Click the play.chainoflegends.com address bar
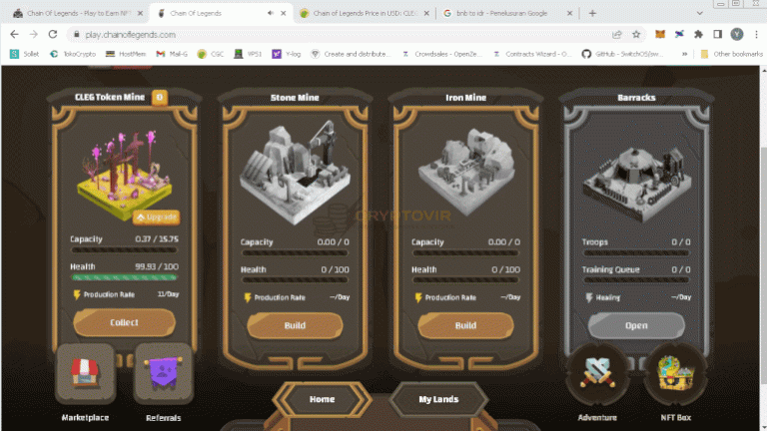Screen dimensions: 767x431 [x=343, y=34]
